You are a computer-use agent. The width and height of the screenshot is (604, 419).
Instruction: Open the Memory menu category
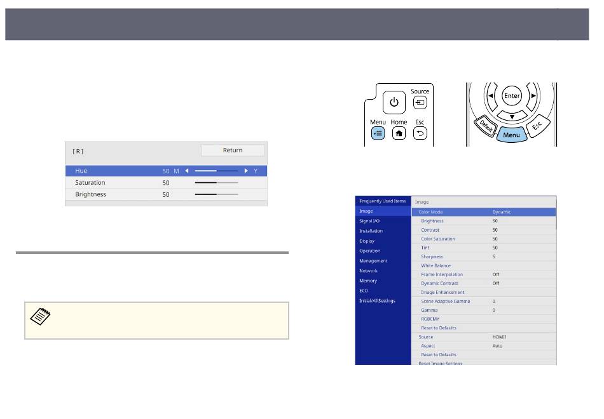pyautogui.click(x=383, y=281)
